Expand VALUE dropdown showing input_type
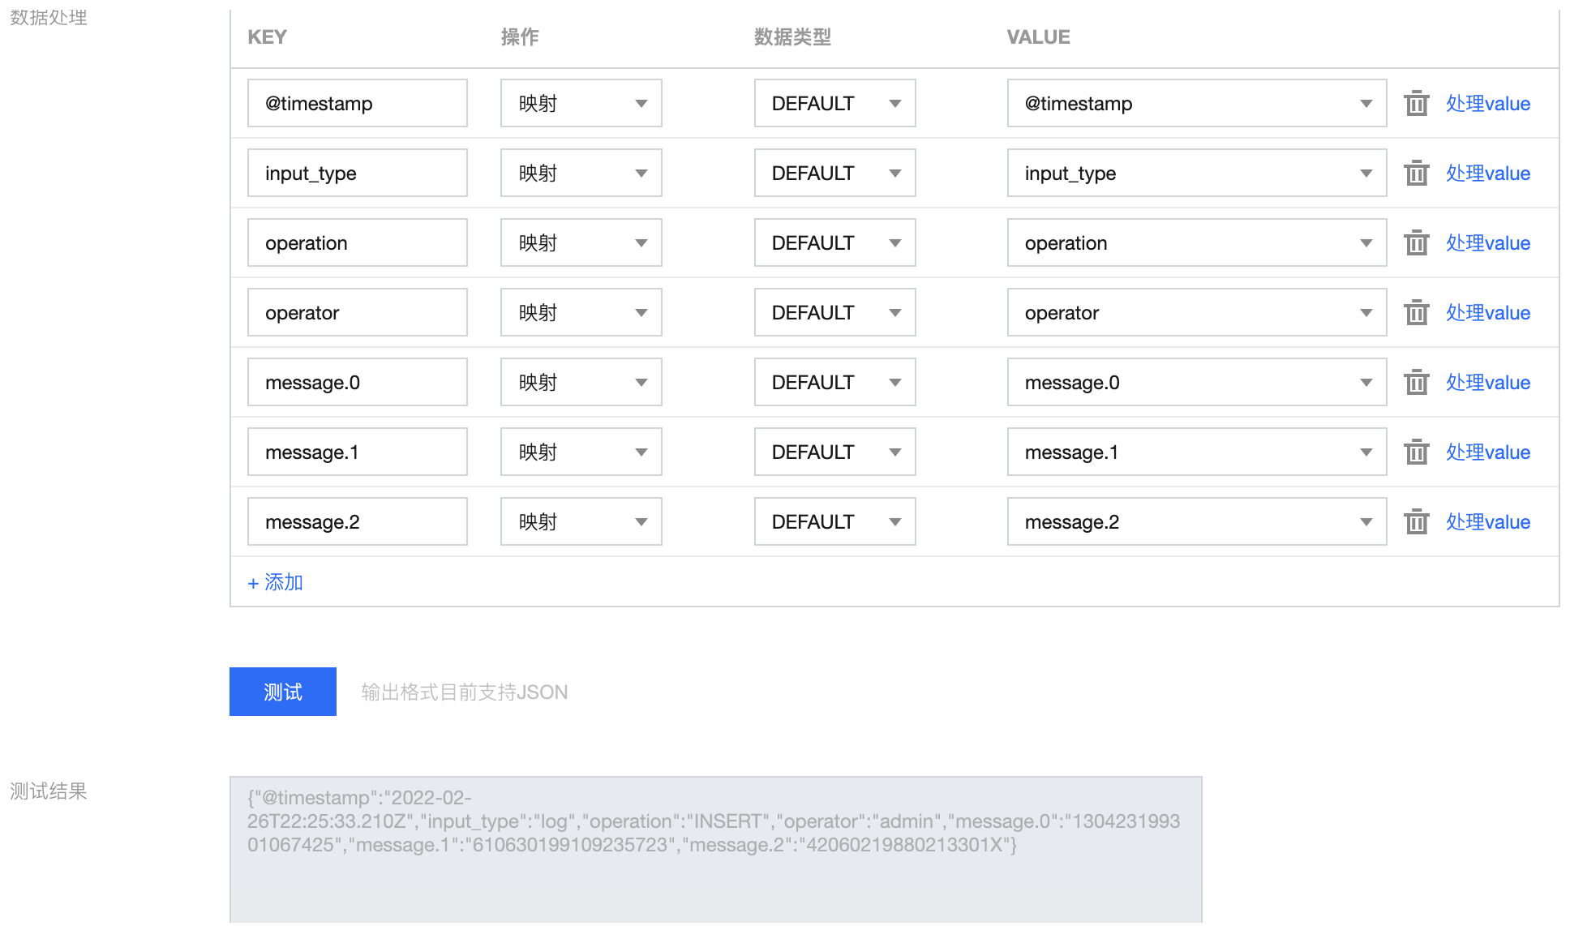This screenshot has height=926, width=1570. [1196, 174]
